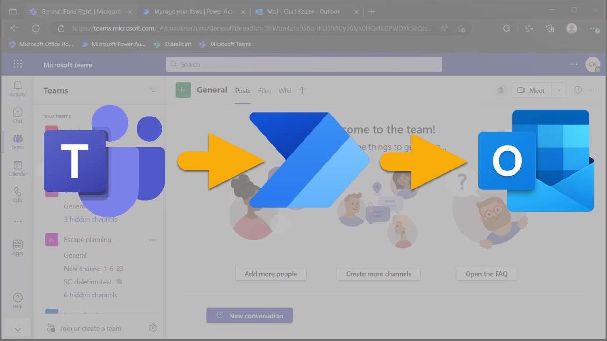Refresh the browser page
The height and width of the screenshot is (341, 607).
tap(36, 28)
